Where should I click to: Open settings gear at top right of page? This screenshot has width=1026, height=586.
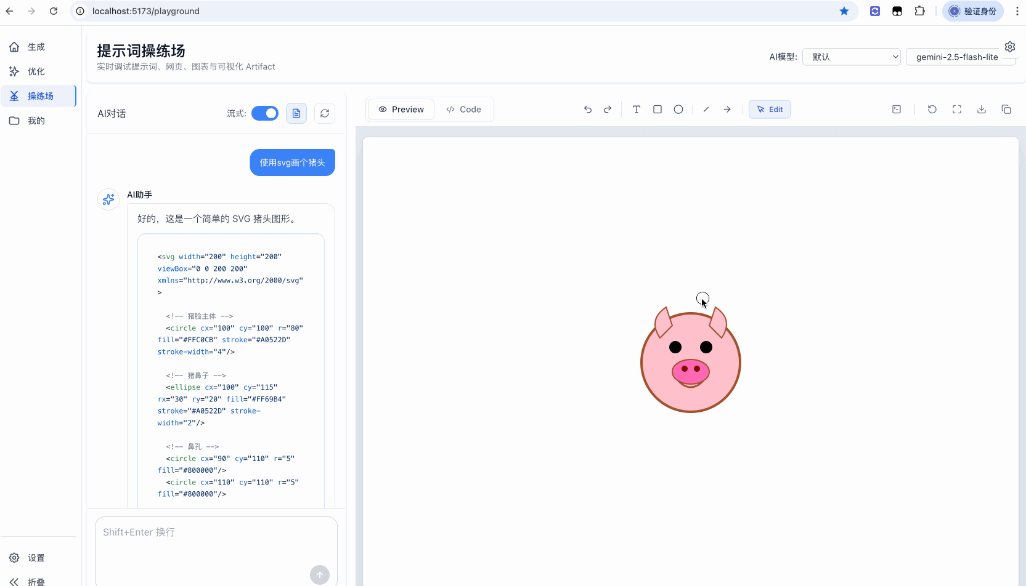tap(1010, 47)
